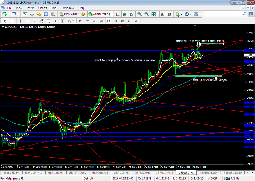255x181 pixels.
Task: Select the 'this is a possible target' label
Action: tap(210, 79)
